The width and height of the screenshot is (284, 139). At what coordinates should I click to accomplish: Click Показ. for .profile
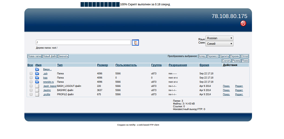click(x=226, y=94)
